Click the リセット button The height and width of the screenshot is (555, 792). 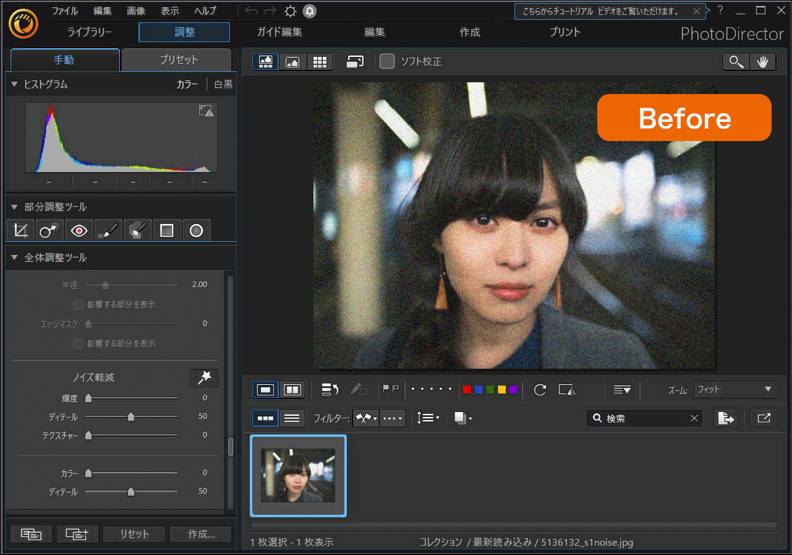click(x=134, y=533)
